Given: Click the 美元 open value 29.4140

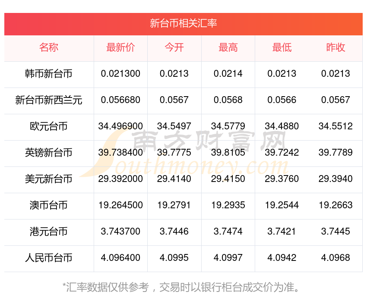Looking at the screenshot, I should 174,179.
